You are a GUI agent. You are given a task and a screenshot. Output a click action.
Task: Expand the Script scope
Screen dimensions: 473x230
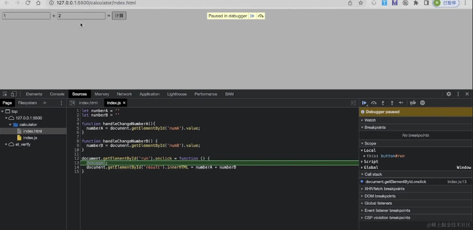(x=362, y=162)
